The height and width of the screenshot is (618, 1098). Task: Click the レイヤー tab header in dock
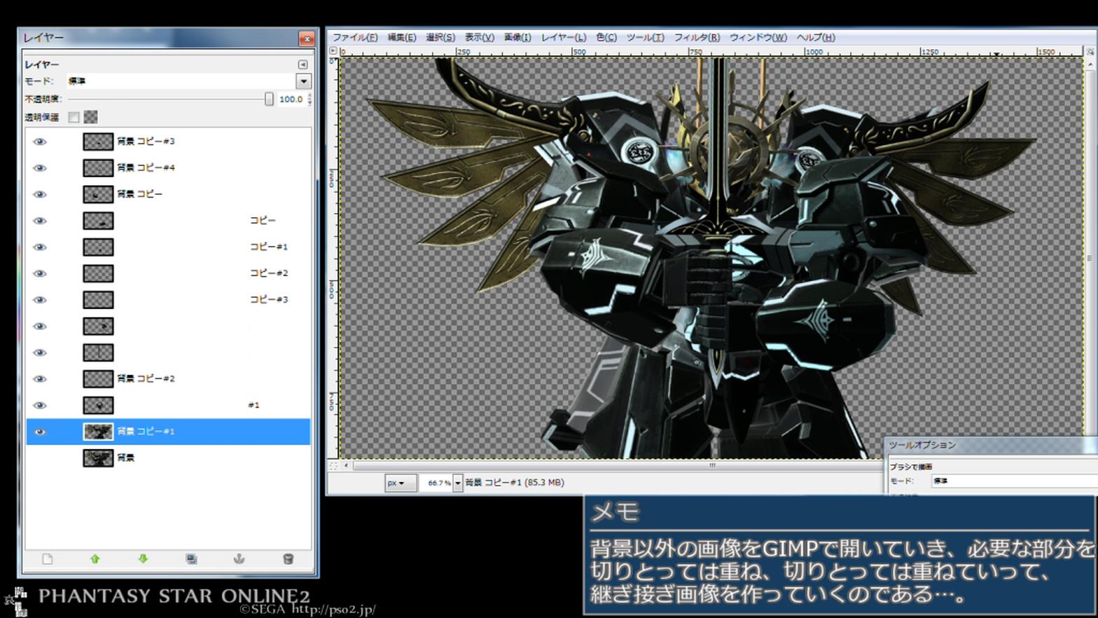[x=41, y=64]
